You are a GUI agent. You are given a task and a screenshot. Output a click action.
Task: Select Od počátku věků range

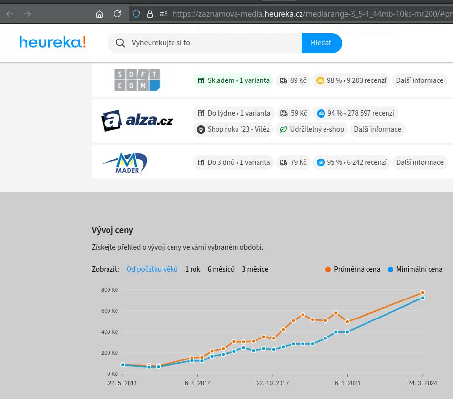pos(152,269)
